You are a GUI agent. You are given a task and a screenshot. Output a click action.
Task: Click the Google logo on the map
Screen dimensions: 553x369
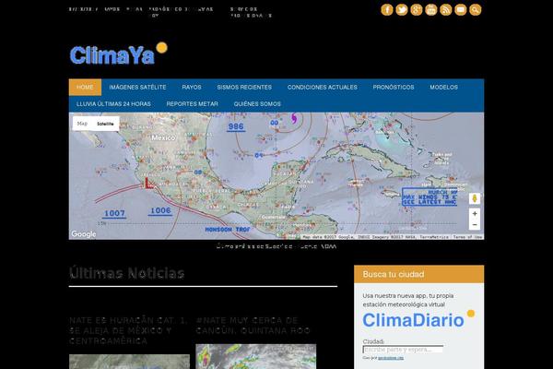(84, 233)
